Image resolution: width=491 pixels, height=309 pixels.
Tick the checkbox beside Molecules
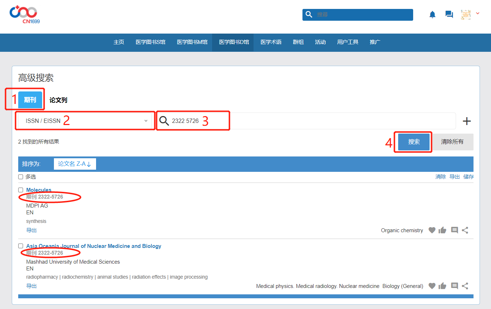point(21,190)
